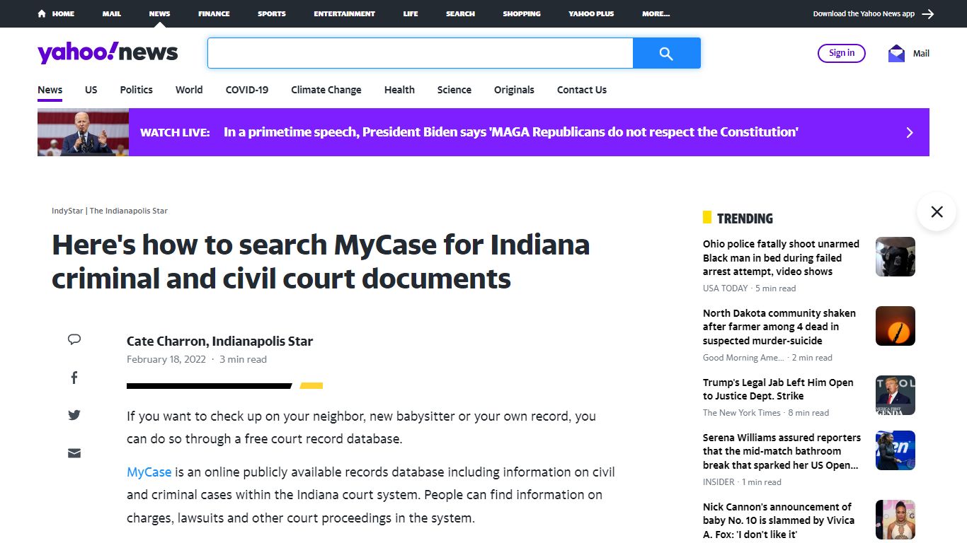Image resolution: width=967 pixels, height=543 pixels.
Task: Open the MyCase hyperlink in article
Action: (x=149, y=472)
